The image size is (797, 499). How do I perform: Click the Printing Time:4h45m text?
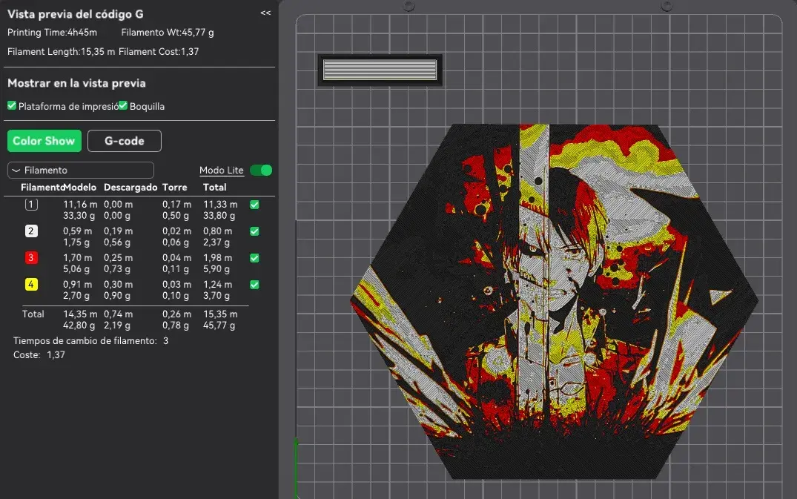pos(53,32)
